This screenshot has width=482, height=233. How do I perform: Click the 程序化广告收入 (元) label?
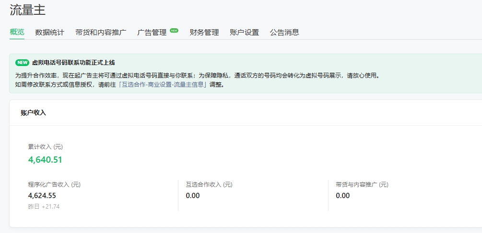[x=54, y=184]
